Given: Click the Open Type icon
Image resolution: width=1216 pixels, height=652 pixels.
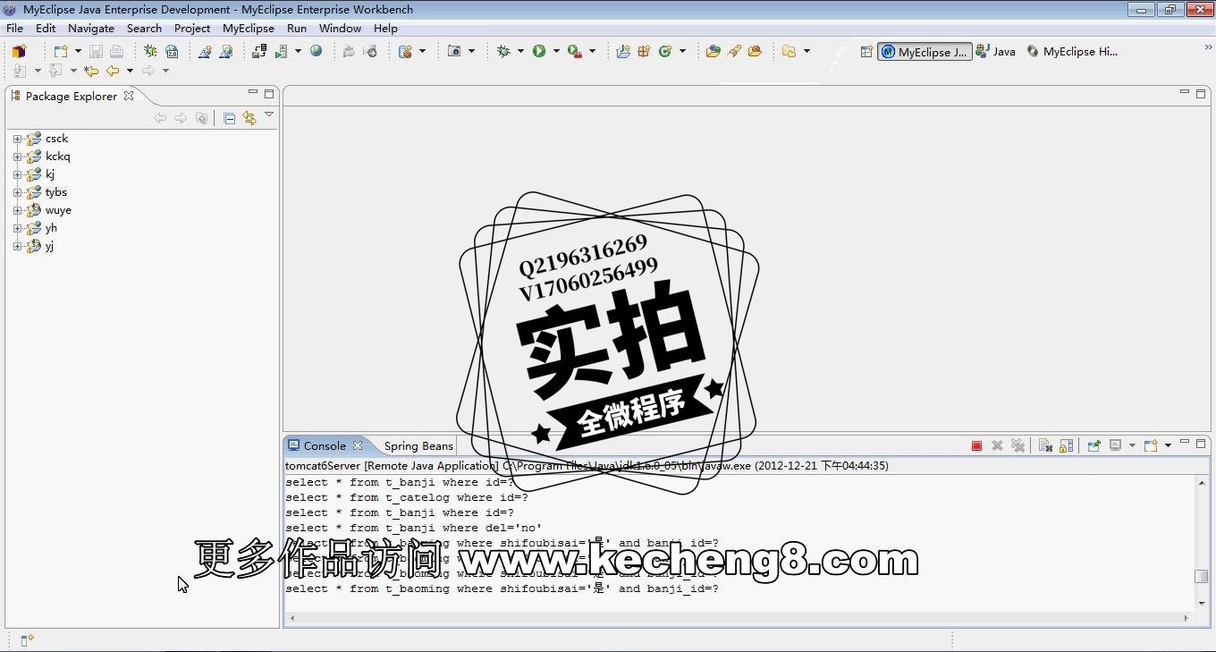Looking at the screenshot, I should 713,52.
